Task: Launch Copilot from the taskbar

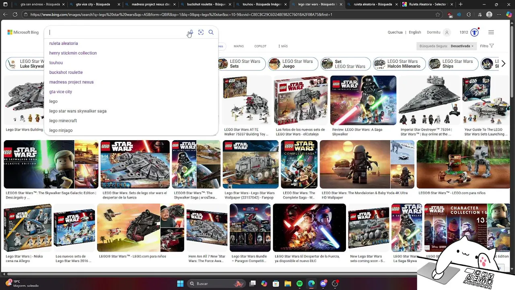Action: (x=264, y=284)
